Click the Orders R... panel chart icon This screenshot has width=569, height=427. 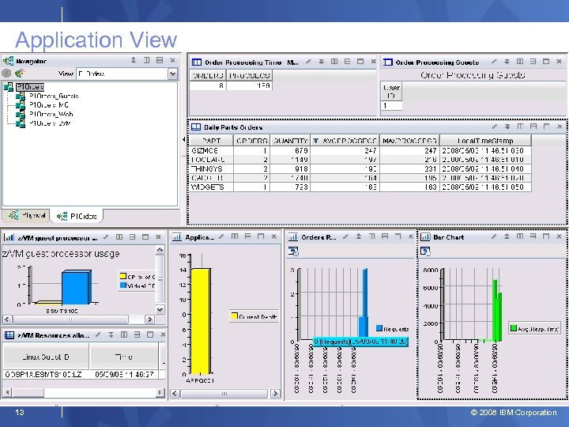(x=293, y=237)
